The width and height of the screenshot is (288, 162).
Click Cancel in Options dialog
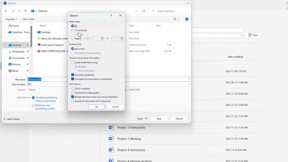click(x=115, y=107)
